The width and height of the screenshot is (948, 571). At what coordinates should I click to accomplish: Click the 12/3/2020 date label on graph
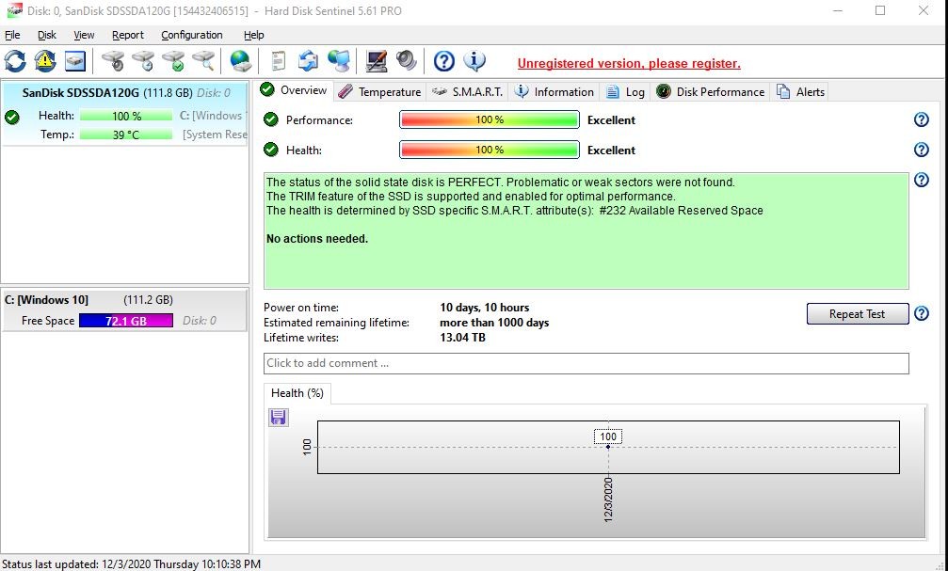pyautogui.click(x=608, y=500)
